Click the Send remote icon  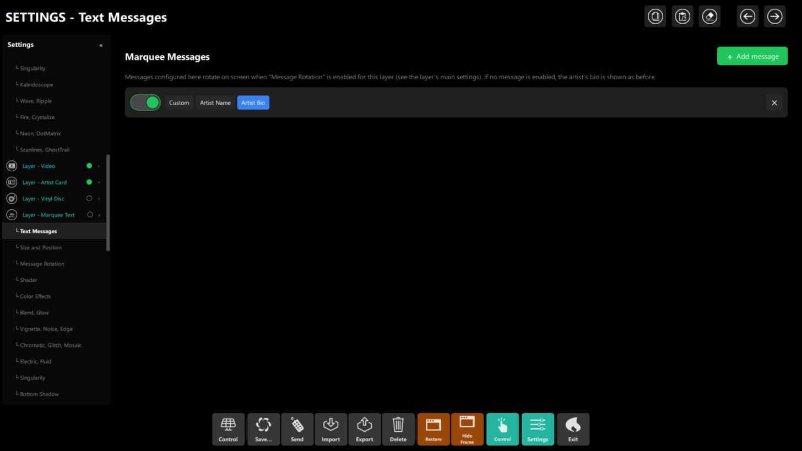(x=297, y=429)
